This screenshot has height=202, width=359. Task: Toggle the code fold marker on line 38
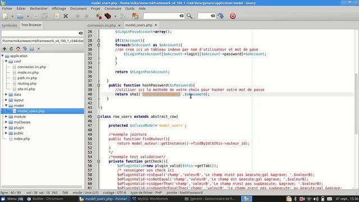99,85
